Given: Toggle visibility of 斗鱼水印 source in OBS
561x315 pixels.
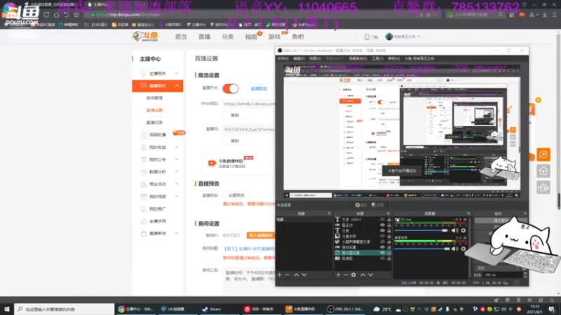Looking at the screenshot, I should point(382,236).
